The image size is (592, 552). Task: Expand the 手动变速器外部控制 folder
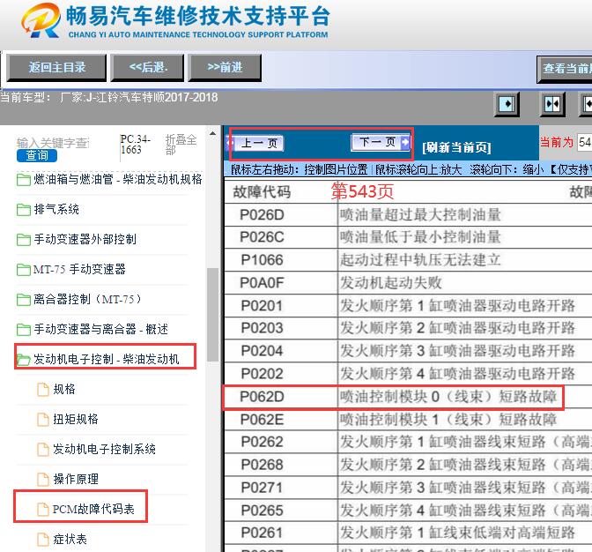[x=85, y=239]
